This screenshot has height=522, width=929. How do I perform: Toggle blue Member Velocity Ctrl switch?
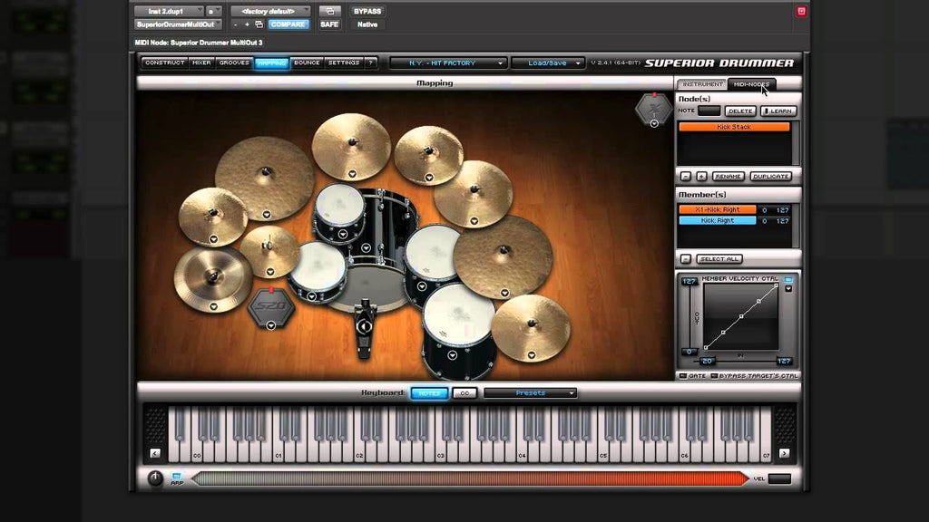788,279
